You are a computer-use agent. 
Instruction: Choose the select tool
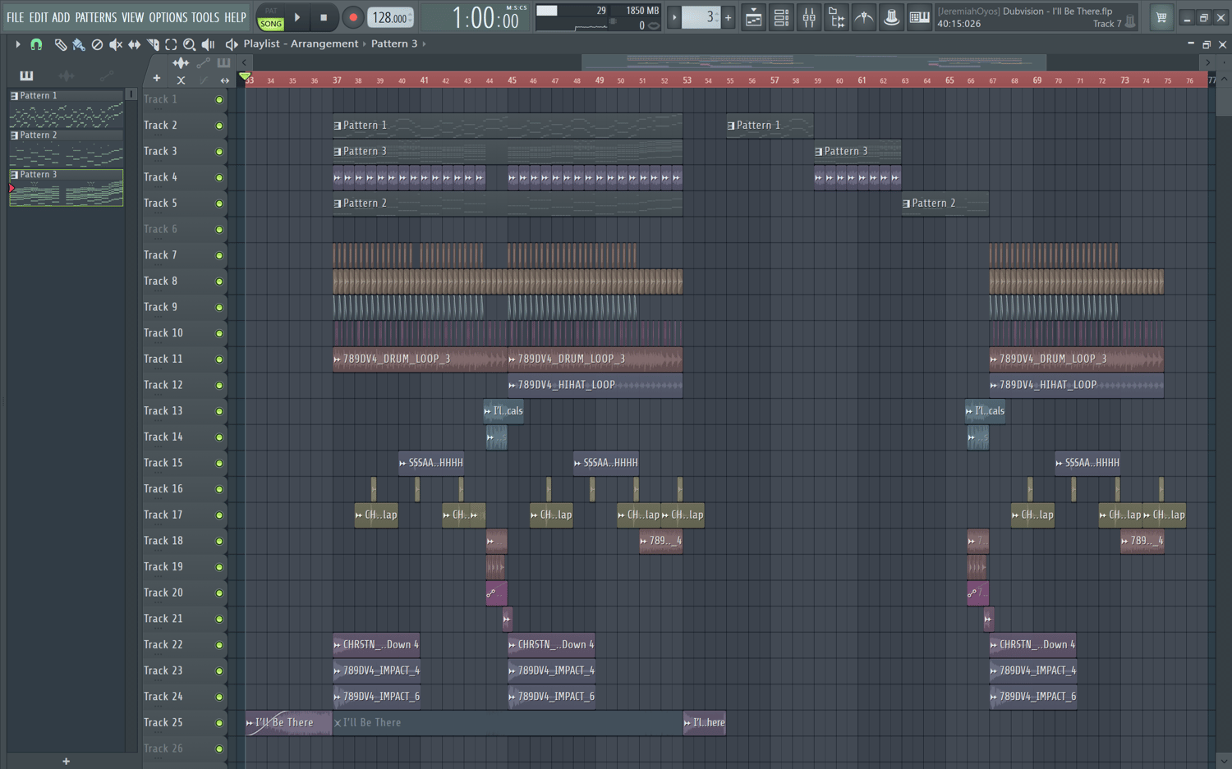(171, 44)
